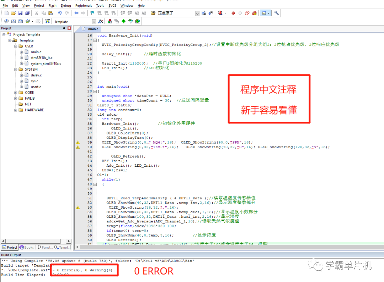
Task: Collapse while loop fold at line 48
Action: 95,184
